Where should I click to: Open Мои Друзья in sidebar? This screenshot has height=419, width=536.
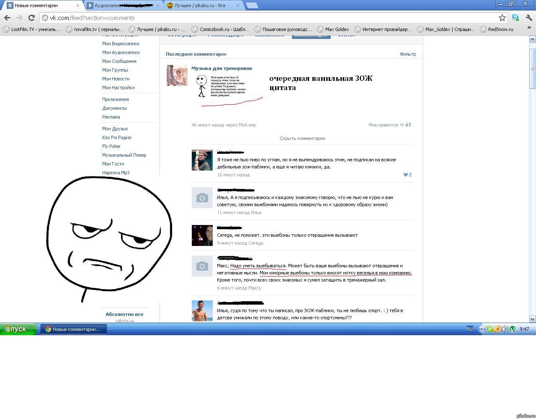pos(115,129)
